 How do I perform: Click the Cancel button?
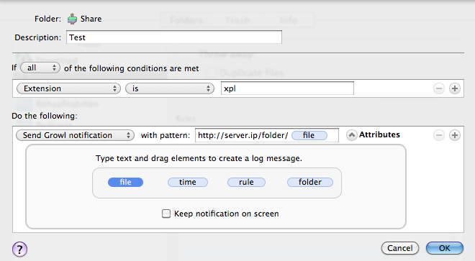[x=400, y=248]
